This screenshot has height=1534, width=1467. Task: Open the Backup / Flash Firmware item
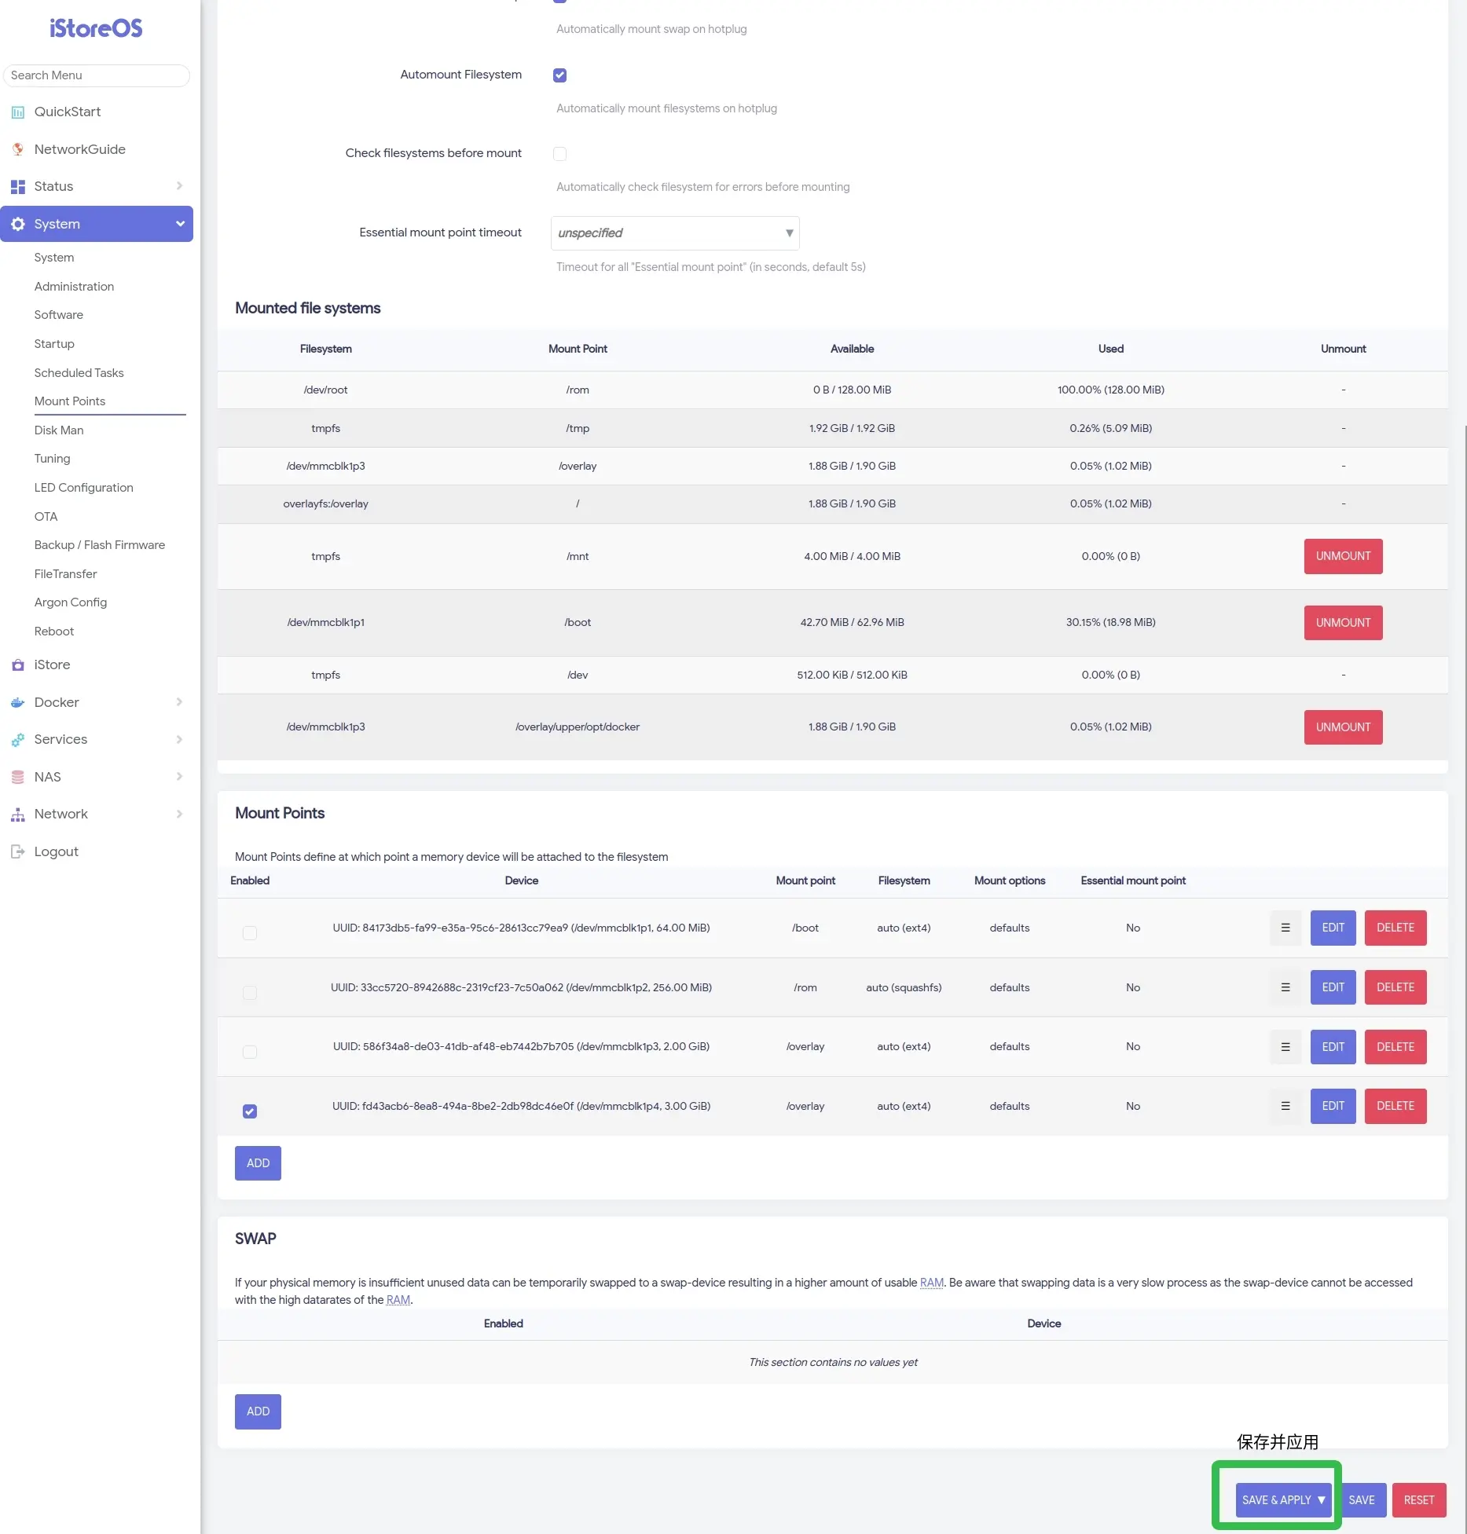pos(100,545)
